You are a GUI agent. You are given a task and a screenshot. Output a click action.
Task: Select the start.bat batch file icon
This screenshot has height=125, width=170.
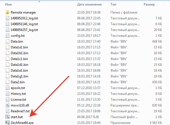tap(7, 117)
